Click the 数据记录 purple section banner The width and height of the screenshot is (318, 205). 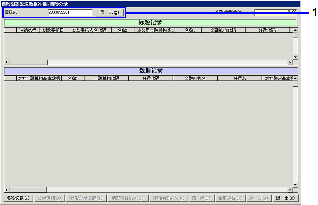tap(151, 71)
